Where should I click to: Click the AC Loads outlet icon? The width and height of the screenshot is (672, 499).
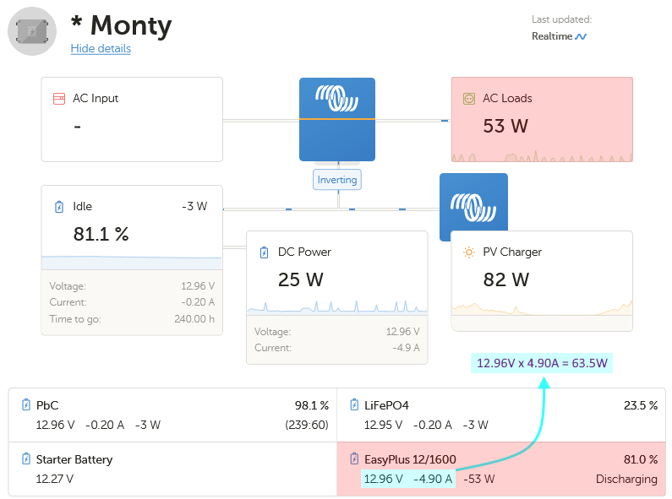point(469,99)
